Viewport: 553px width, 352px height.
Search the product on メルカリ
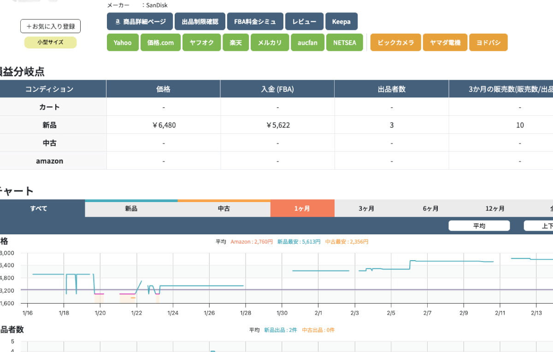pyautogui.click(x=270, y=42)
